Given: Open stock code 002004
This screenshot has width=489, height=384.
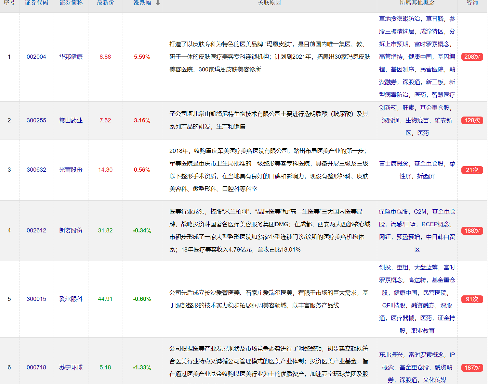Looking at the screenshot, I should [36, 57].
